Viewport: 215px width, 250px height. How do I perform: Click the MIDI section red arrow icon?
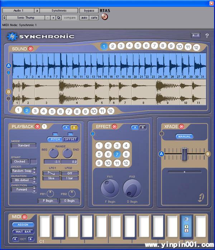[25, 217]
